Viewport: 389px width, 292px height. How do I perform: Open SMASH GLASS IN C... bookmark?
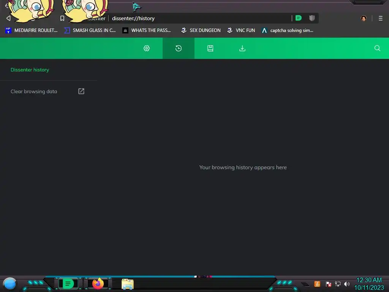[x=90, y=30]
